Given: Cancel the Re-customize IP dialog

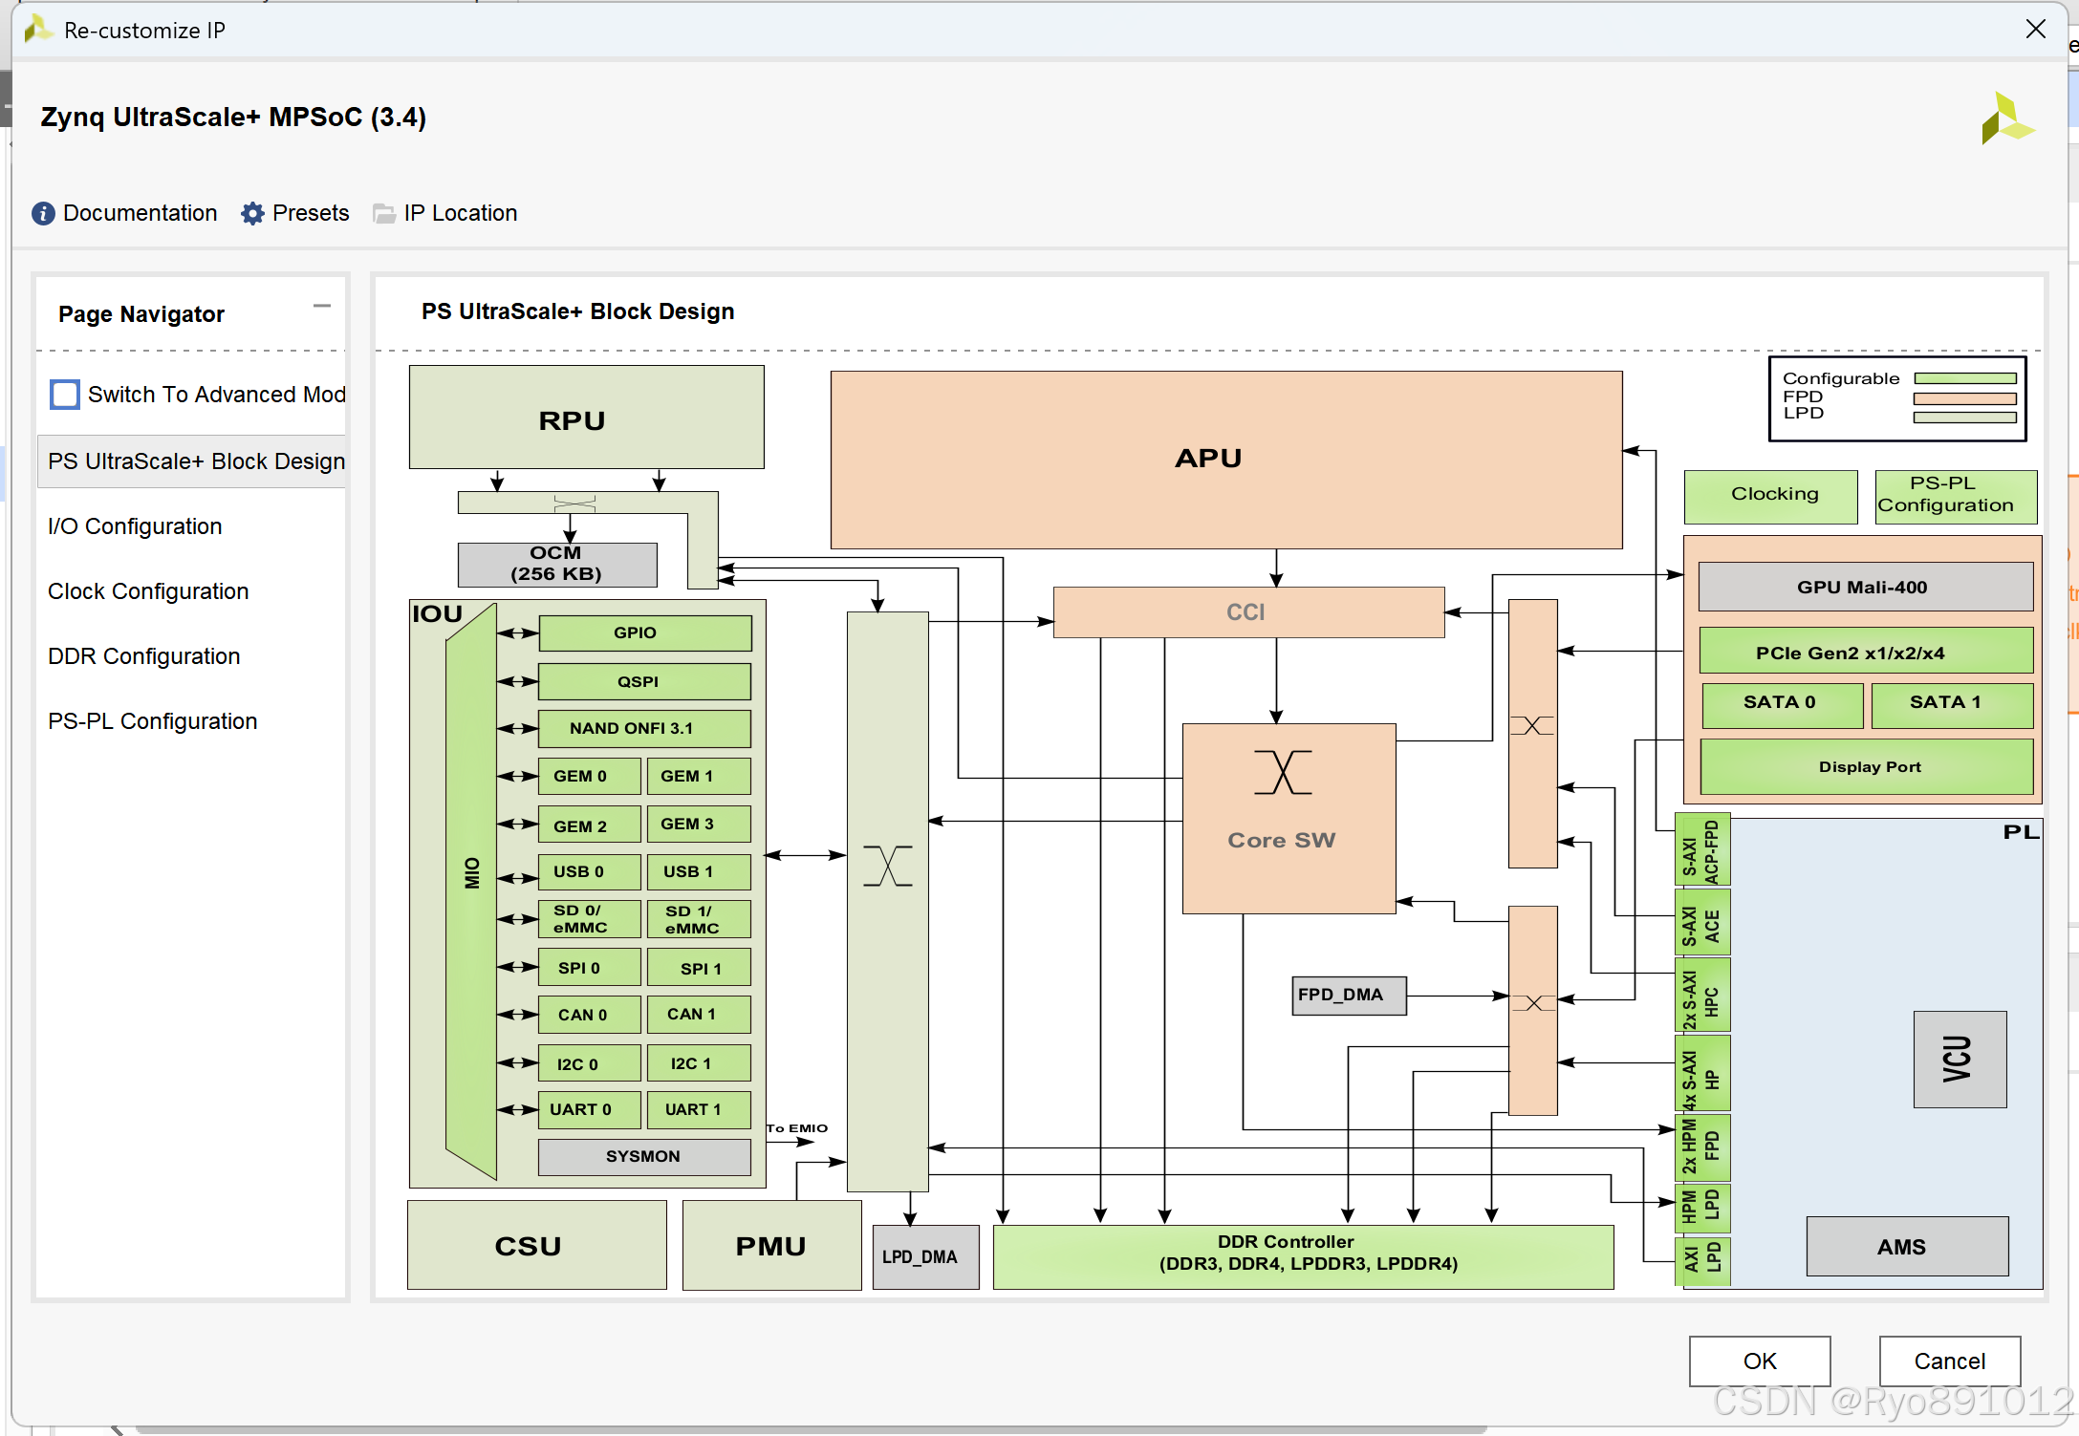Looking at the screenshot, I should pyautogui.click(x=1949, y=1361).
